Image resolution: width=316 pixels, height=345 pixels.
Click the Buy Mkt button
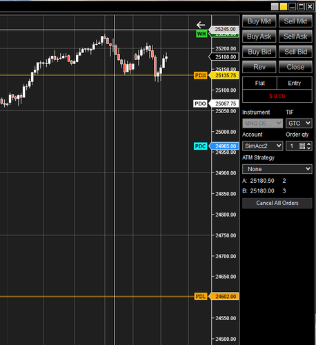click(x=259, y=21)
